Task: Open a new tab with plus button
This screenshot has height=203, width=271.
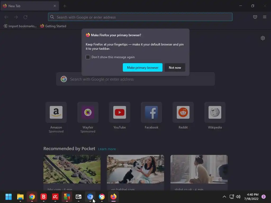Action: (x=65, y=6)
